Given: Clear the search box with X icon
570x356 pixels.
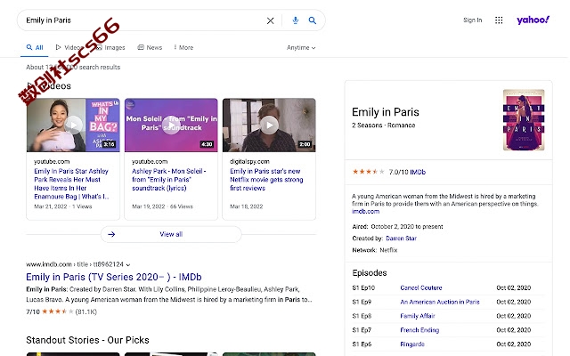Looking at the screenshot, I should point(270,20).
